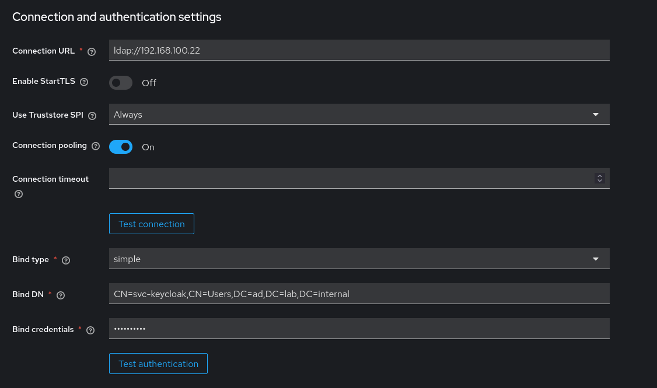
Task: Show help for Bind credentials
Action: coord(90,330)
